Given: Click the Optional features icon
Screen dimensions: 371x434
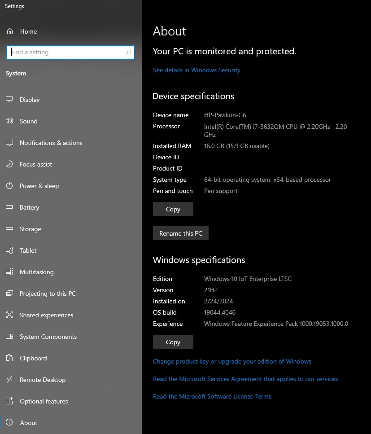Looking at the screenshot, I should [x=9, y=401].
